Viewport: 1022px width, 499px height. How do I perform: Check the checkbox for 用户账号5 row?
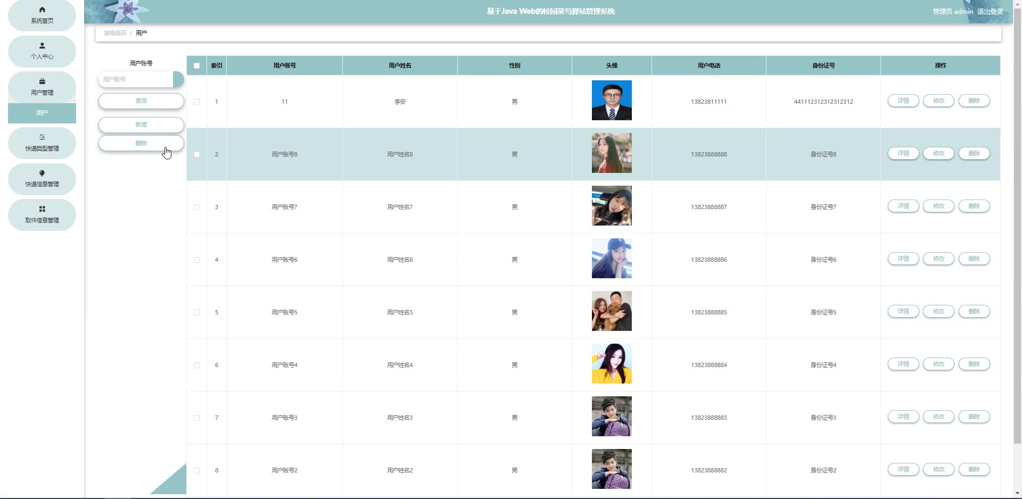pos(197,312)
